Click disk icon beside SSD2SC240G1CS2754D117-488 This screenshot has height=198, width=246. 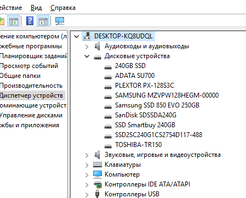coord(108,137)
